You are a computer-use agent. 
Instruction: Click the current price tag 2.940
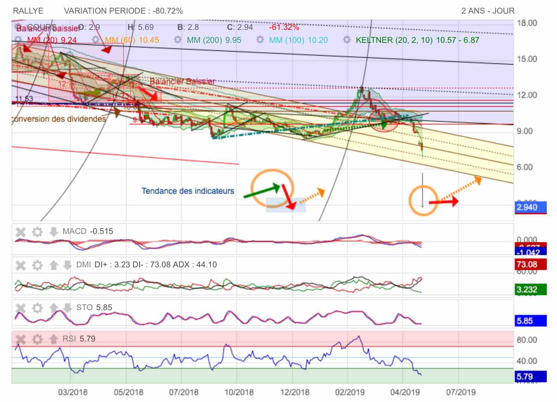pyautogui.click(x=530, y=207)
